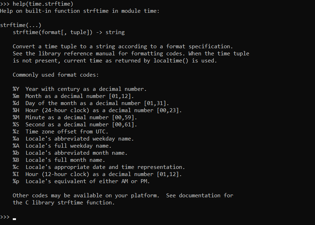Click the blinking cursor at the bottom prompt

[14, 219]
